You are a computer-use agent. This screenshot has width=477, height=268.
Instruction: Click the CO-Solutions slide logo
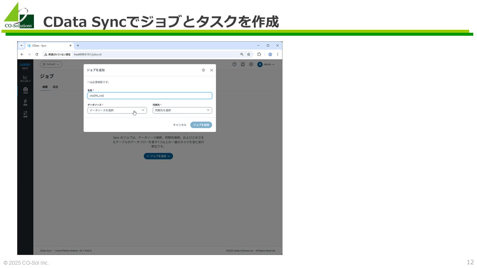coord(19,15)
